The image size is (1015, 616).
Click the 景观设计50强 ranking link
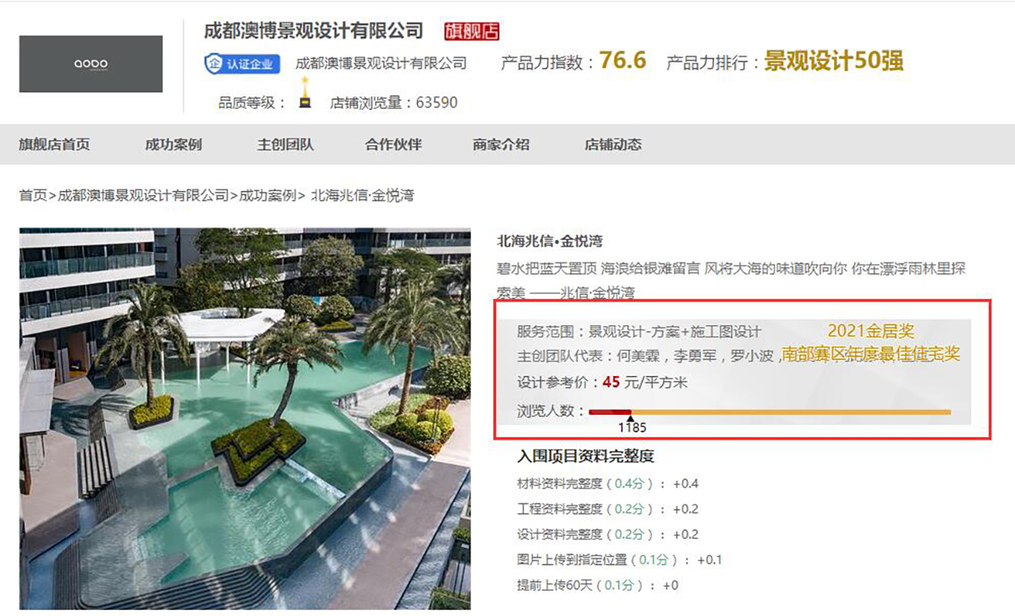(x=834, y=61)
